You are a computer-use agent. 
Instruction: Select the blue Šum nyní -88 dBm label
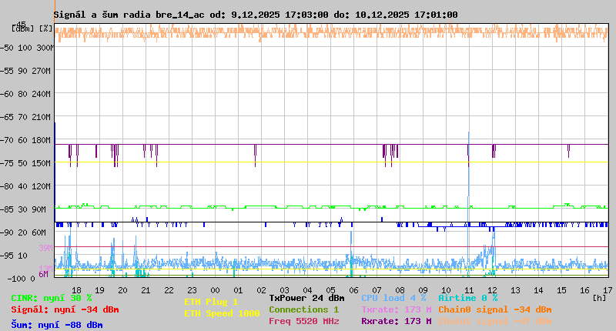point(57,325)
